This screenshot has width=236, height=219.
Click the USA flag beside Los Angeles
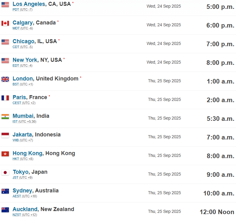tap(5, 5)
